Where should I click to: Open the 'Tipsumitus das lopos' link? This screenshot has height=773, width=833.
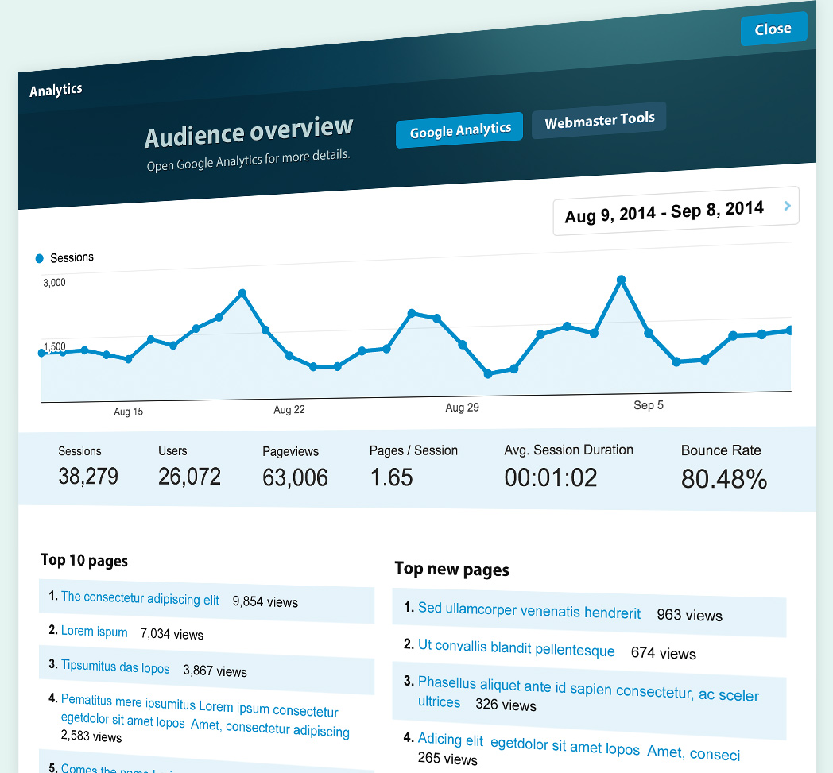(x=115, y=667)
